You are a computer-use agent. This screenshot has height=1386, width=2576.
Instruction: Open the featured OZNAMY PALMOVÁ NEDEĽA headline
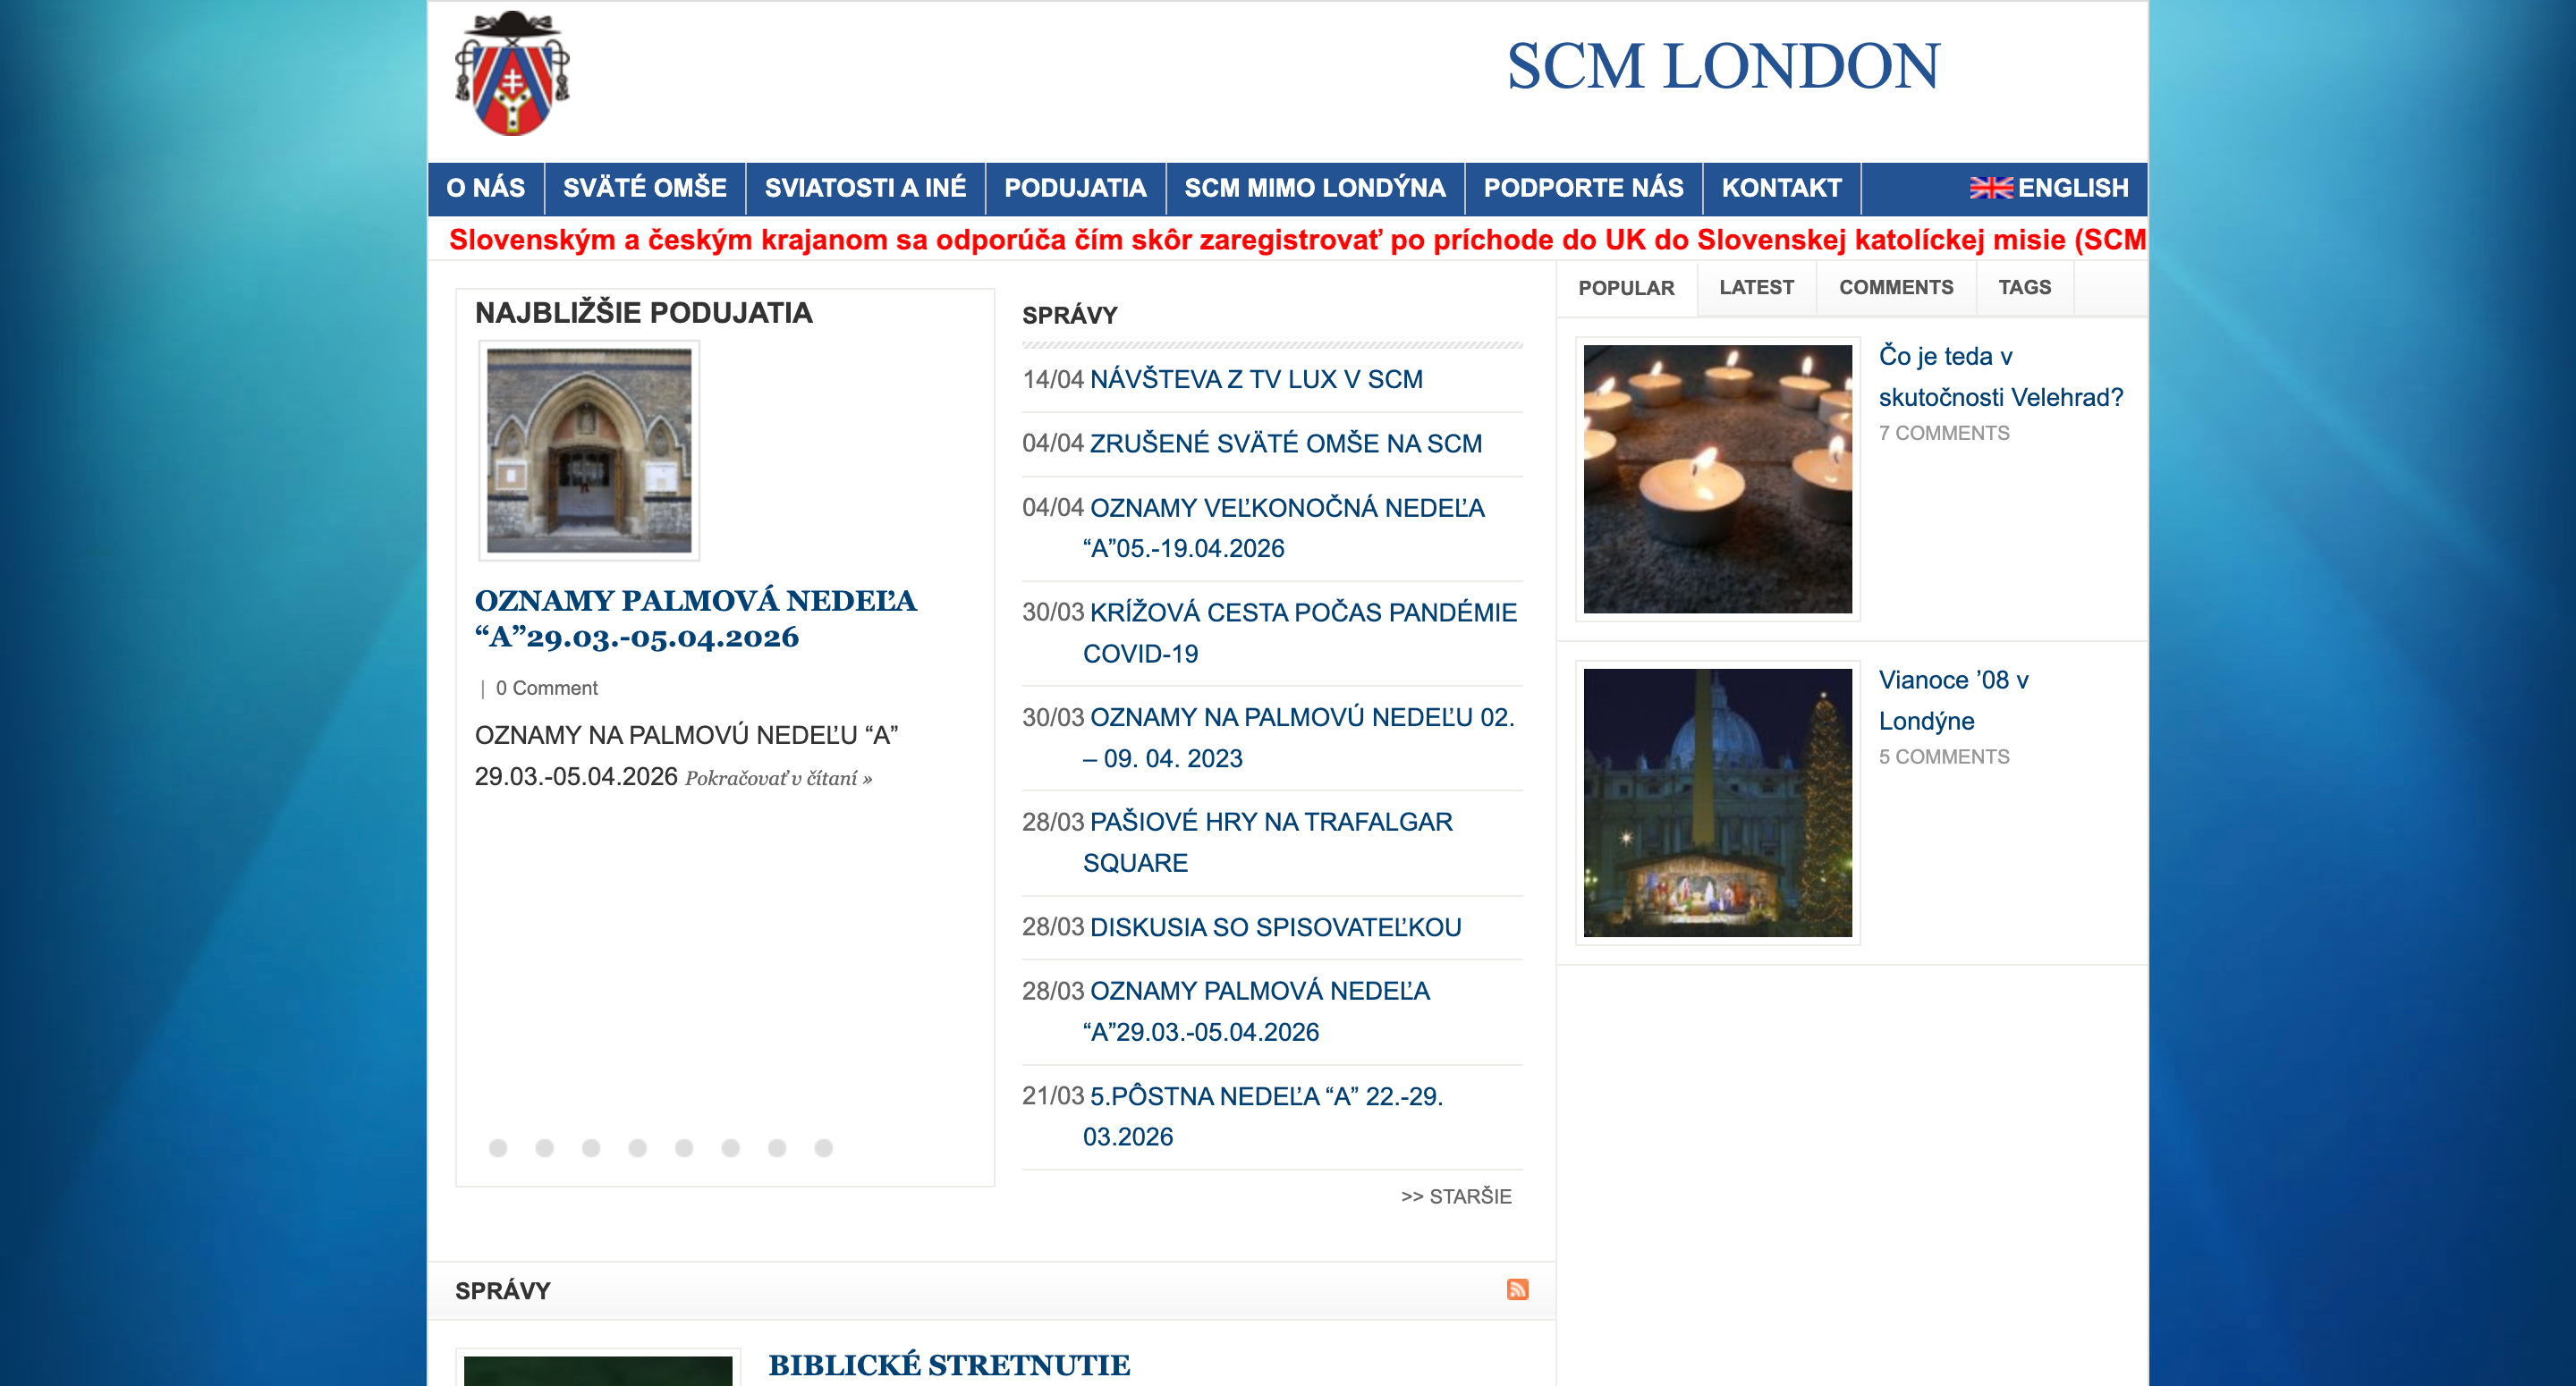[x=695, y=618]
